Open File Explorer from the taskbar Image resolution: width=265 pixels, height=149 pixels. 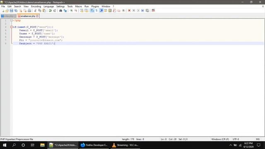point(42,145)
